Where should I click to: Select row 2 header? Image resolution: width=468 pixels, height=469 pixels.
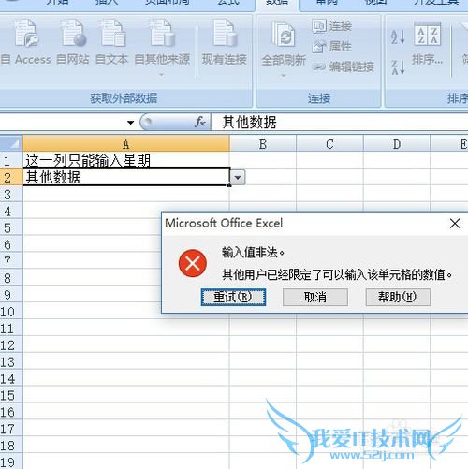click(x=11, y=178)
